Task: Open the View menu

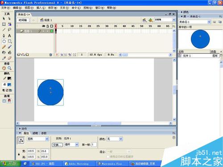Action: click(29, 8)
